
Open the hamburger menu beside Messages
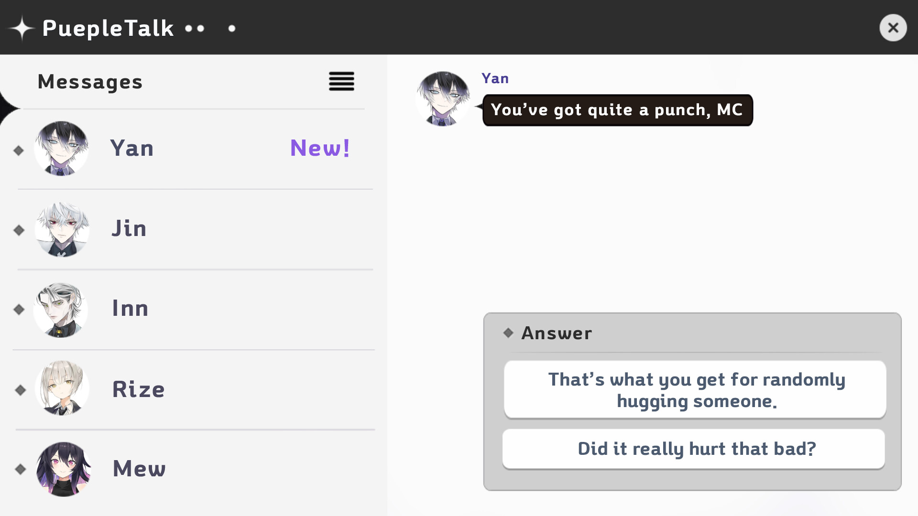click(341, 82)
